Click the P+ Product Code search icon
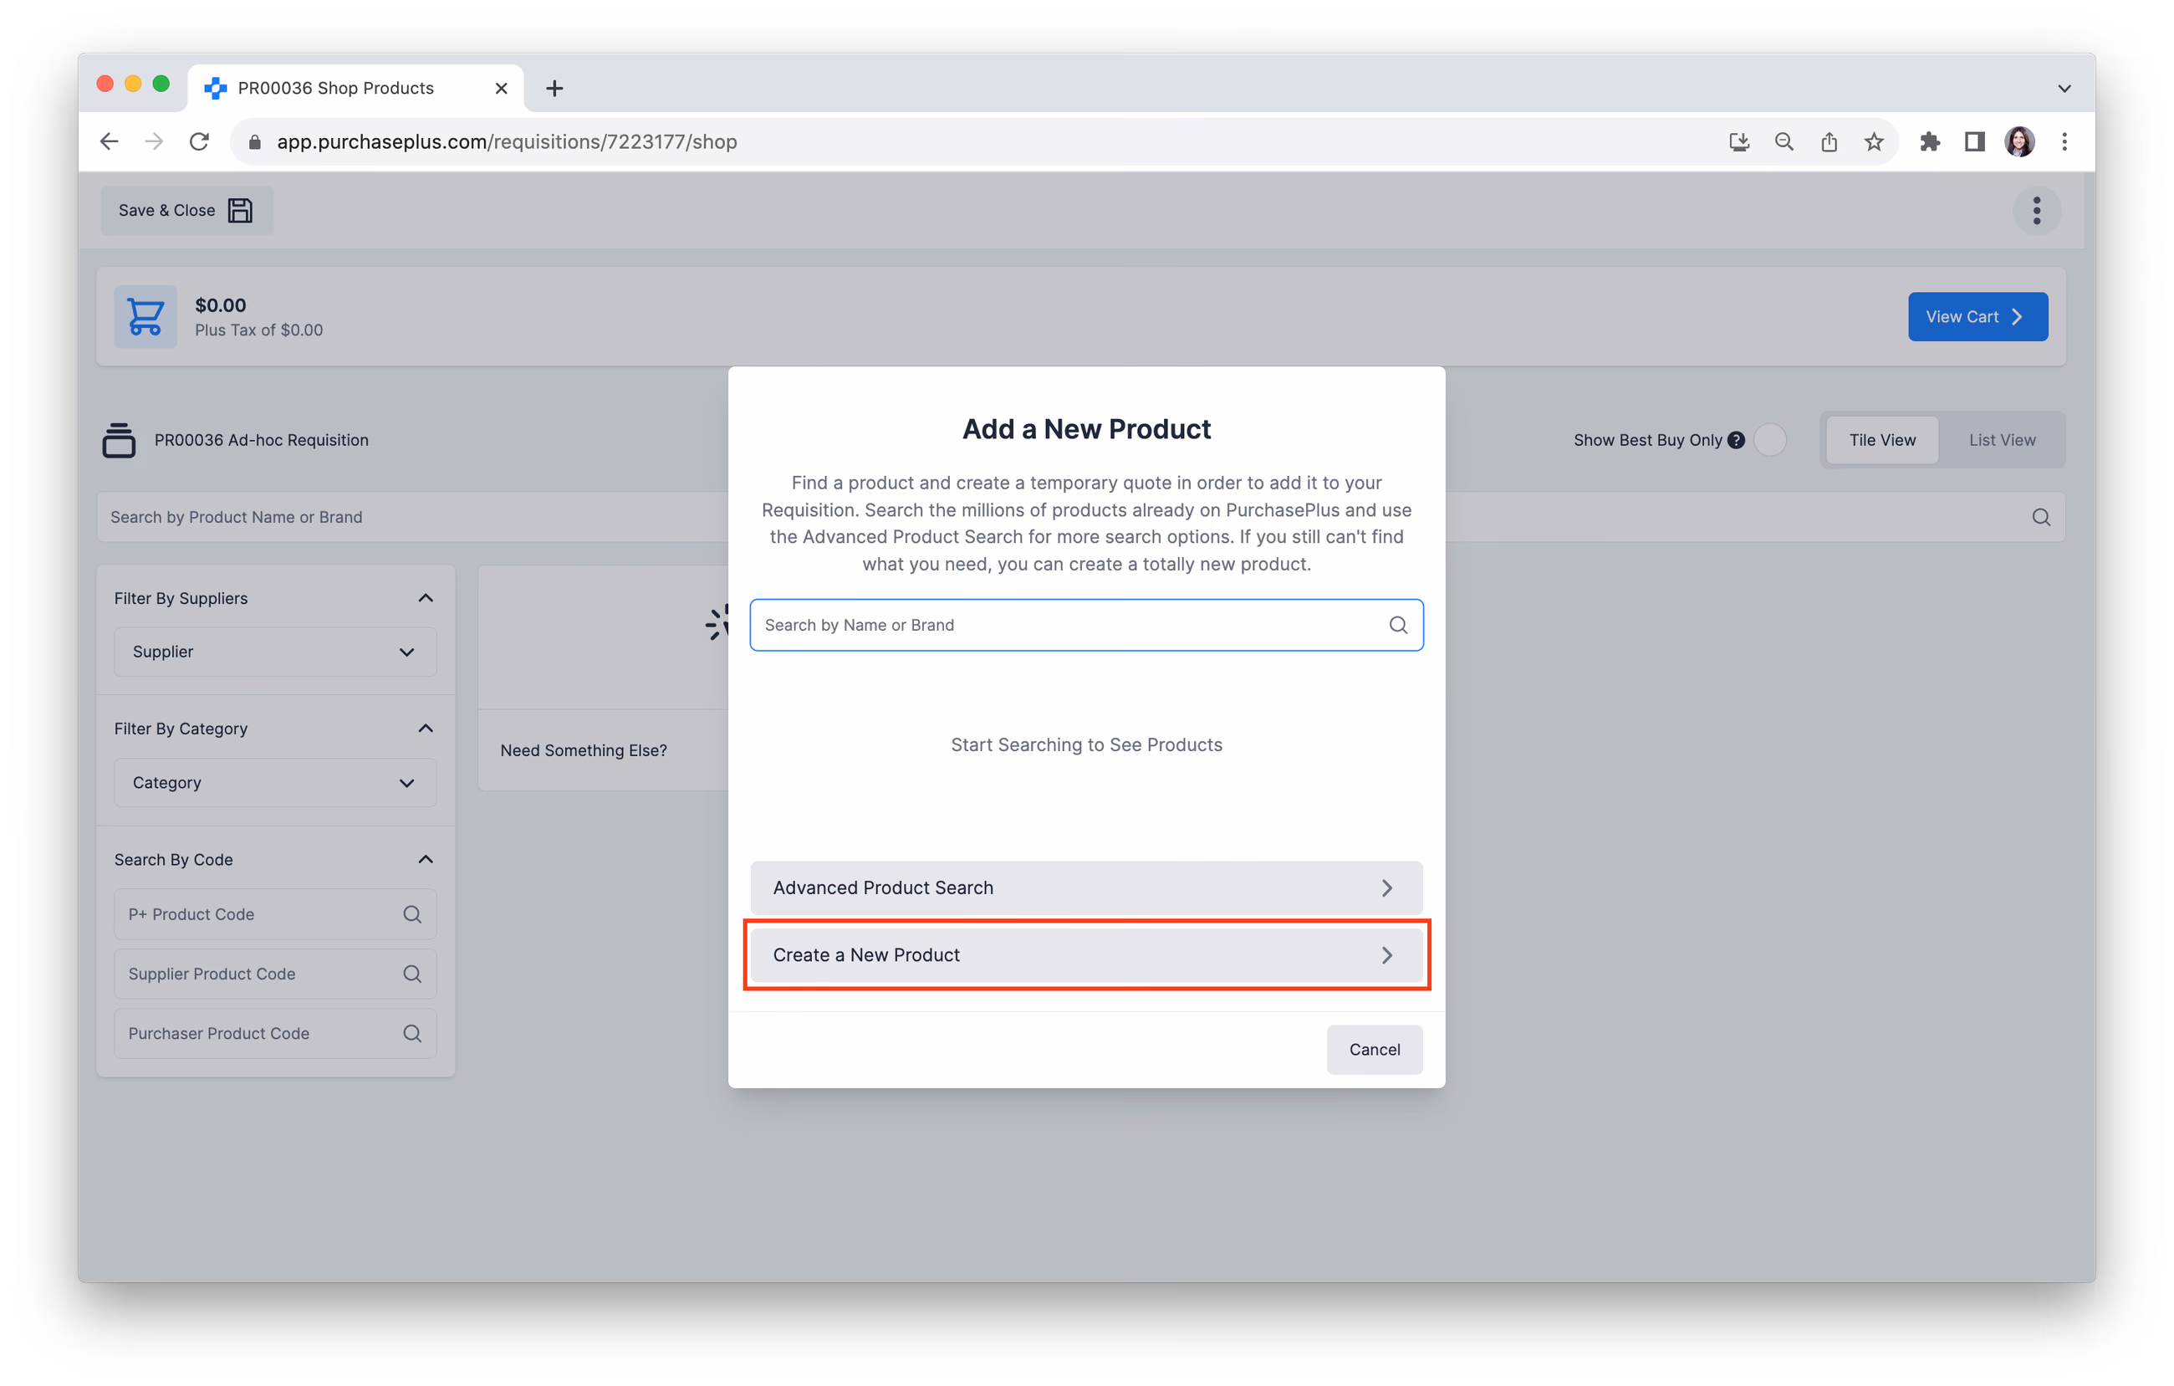This screenshot has height=1386, width=2174. (x=411, y=913)
